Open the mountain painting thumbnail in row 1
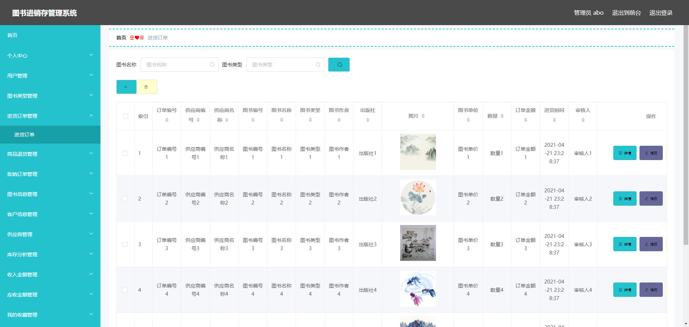Viewport: 689px width, 327px height. click(418, 152)
